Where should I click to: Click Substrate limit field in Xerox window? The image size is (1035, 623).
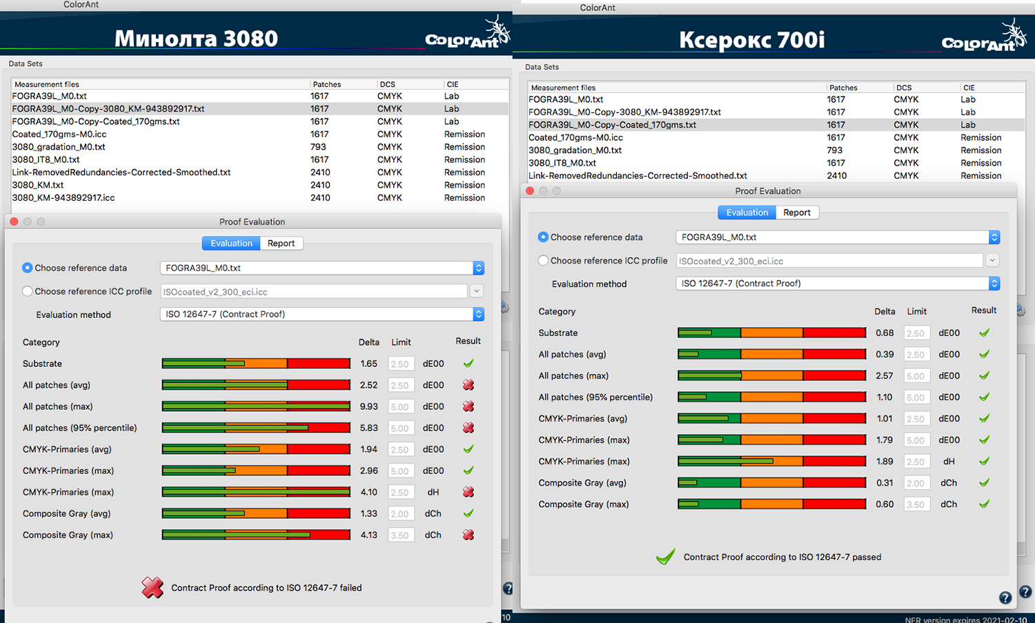click(x=916, y=333)
